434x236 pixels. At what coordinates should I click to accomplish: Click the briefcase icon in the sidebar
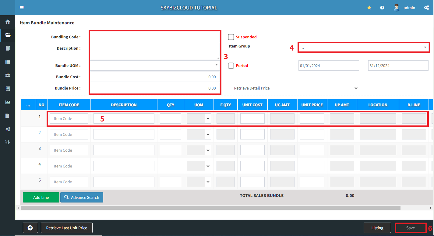click(x=8, y=75)
